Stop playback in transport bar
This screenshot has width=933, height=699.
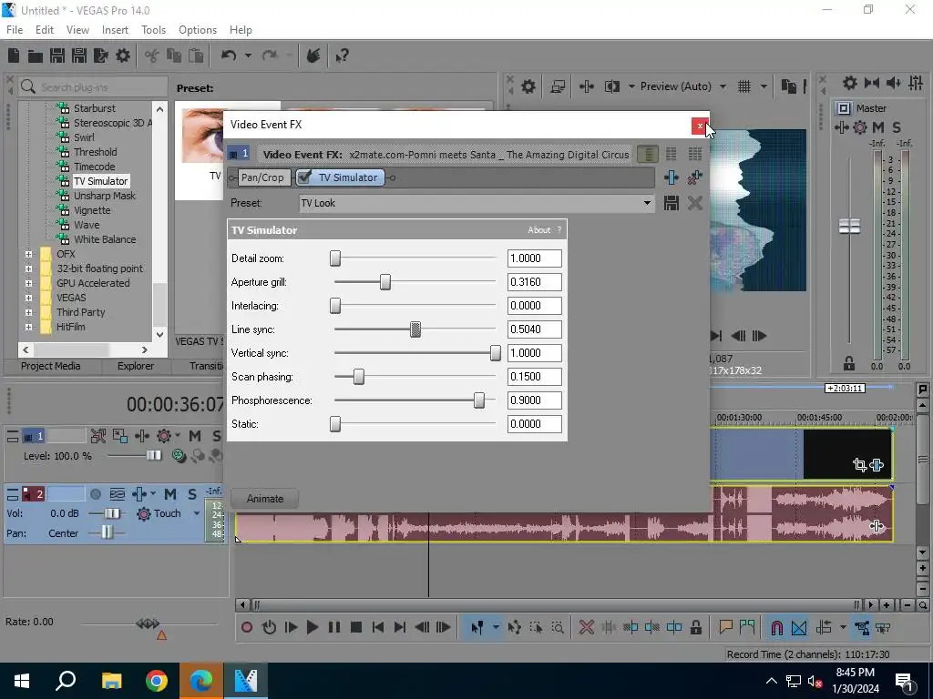click(x=356, y=627)
